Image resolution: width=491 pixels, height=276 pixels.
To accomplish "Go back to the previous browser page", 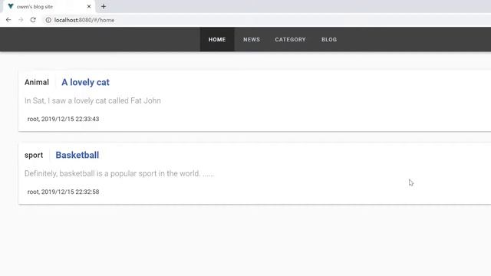I will pyautogui.click(x=8, y=20).
